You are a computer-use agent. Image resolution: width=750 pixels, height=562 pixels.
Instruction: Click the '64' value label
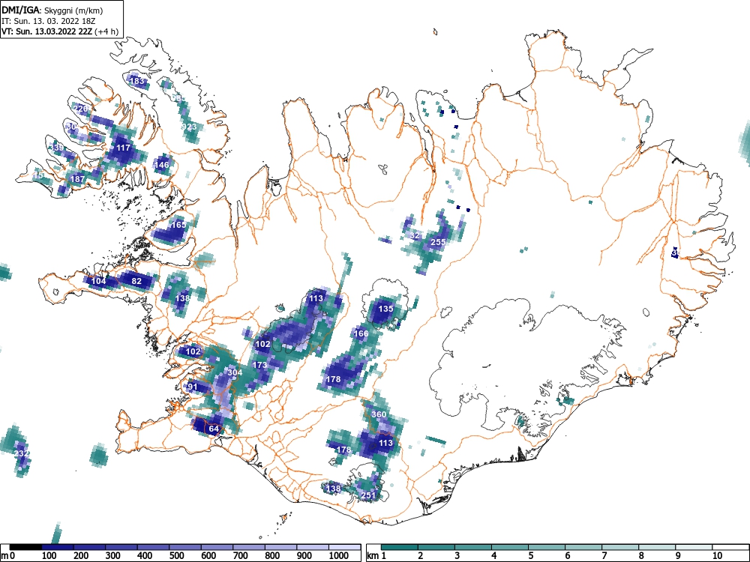point(214,429)
